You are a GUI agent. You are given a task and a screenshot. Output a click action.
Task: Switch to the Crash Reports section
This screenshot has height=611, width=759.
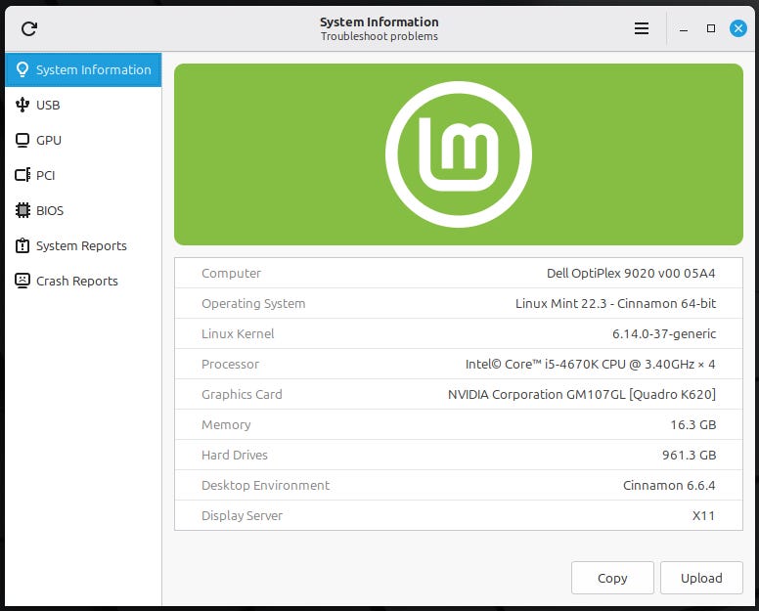77,281
